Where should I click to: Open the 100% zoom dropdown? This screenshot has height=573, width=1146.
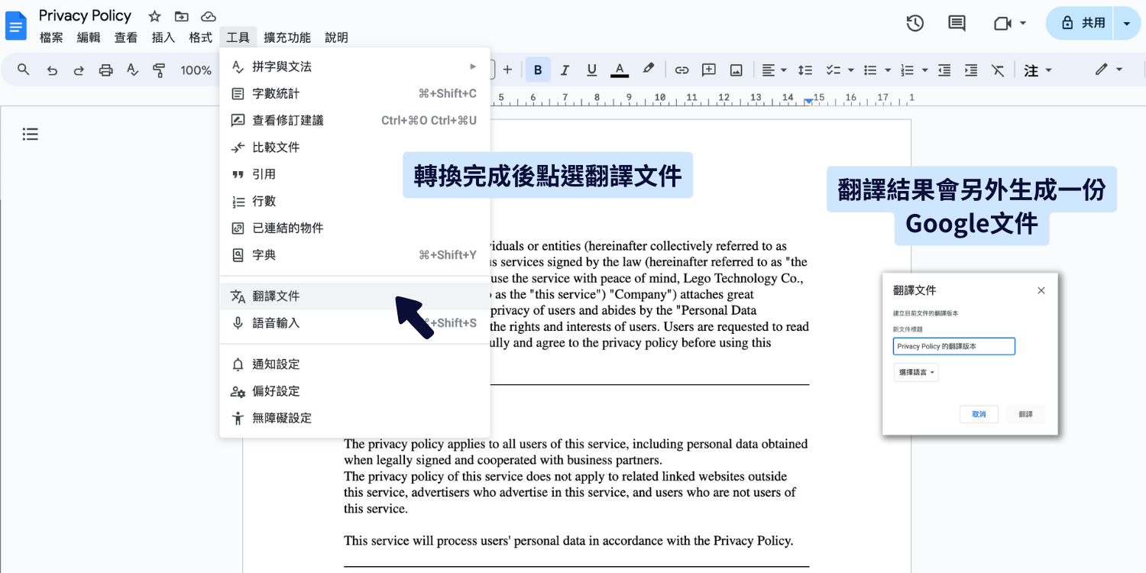(196, 70)
